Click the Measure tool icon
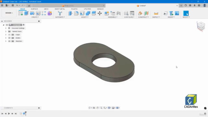 (156, 13)
